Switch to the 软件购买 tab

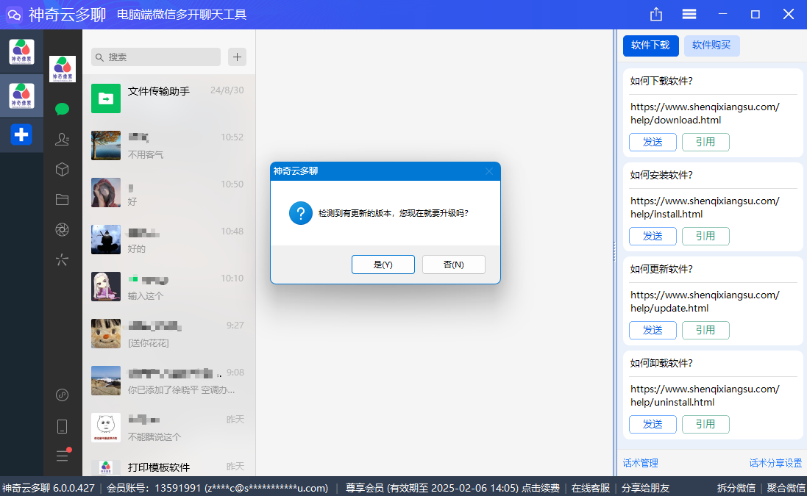click(x=711, y=46)
